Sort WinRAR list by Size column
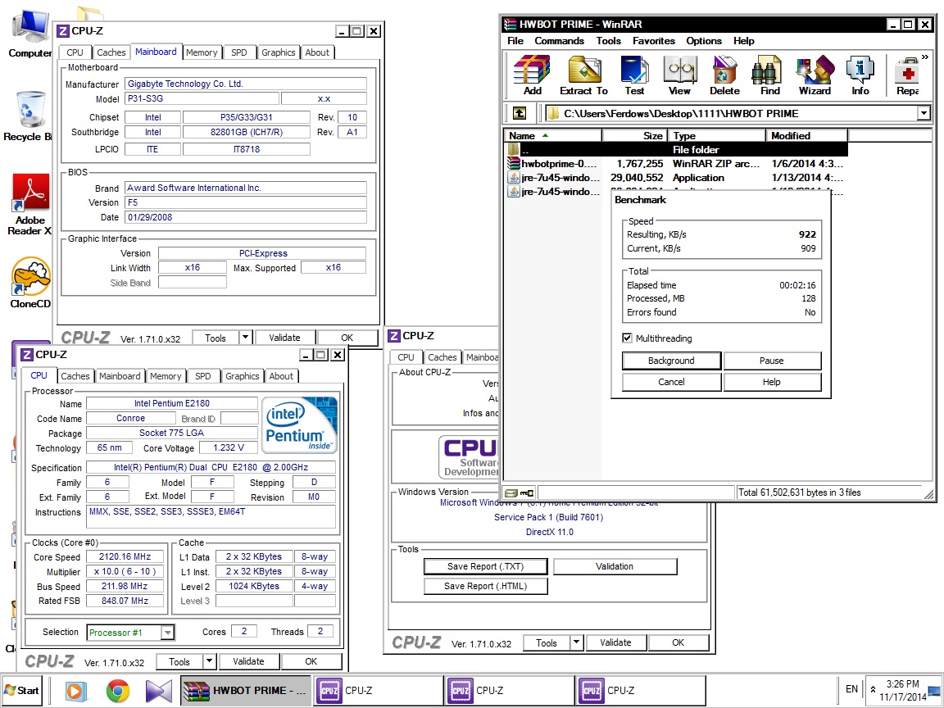The image size is (944, 708). 635,135
